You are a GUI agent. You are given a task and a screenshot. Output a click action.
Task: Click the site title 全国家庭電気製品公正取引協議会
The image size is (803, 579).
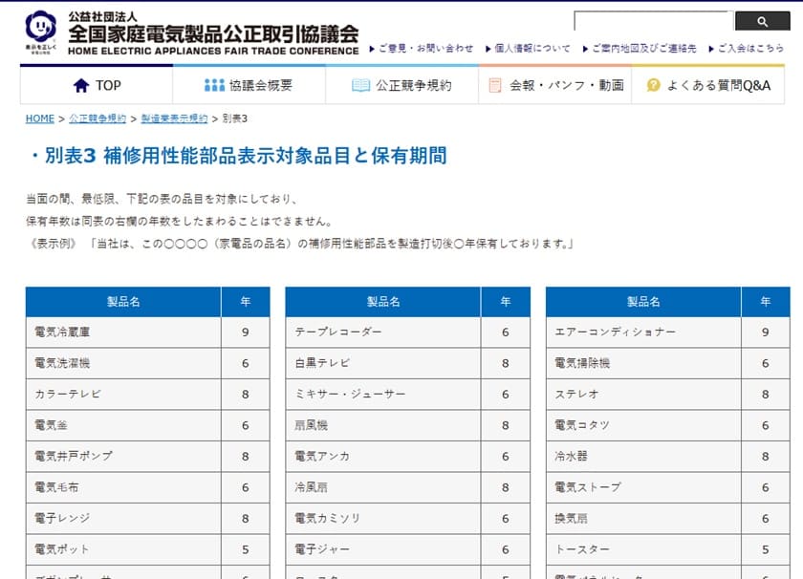[213, 34]
